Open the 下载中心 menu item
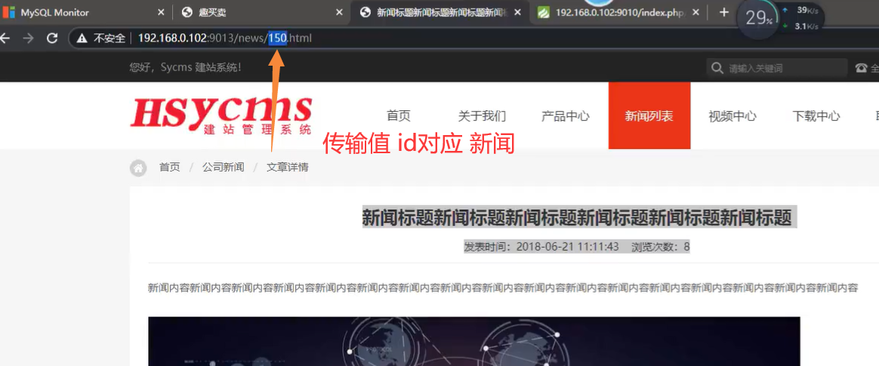 click(816, 116)
